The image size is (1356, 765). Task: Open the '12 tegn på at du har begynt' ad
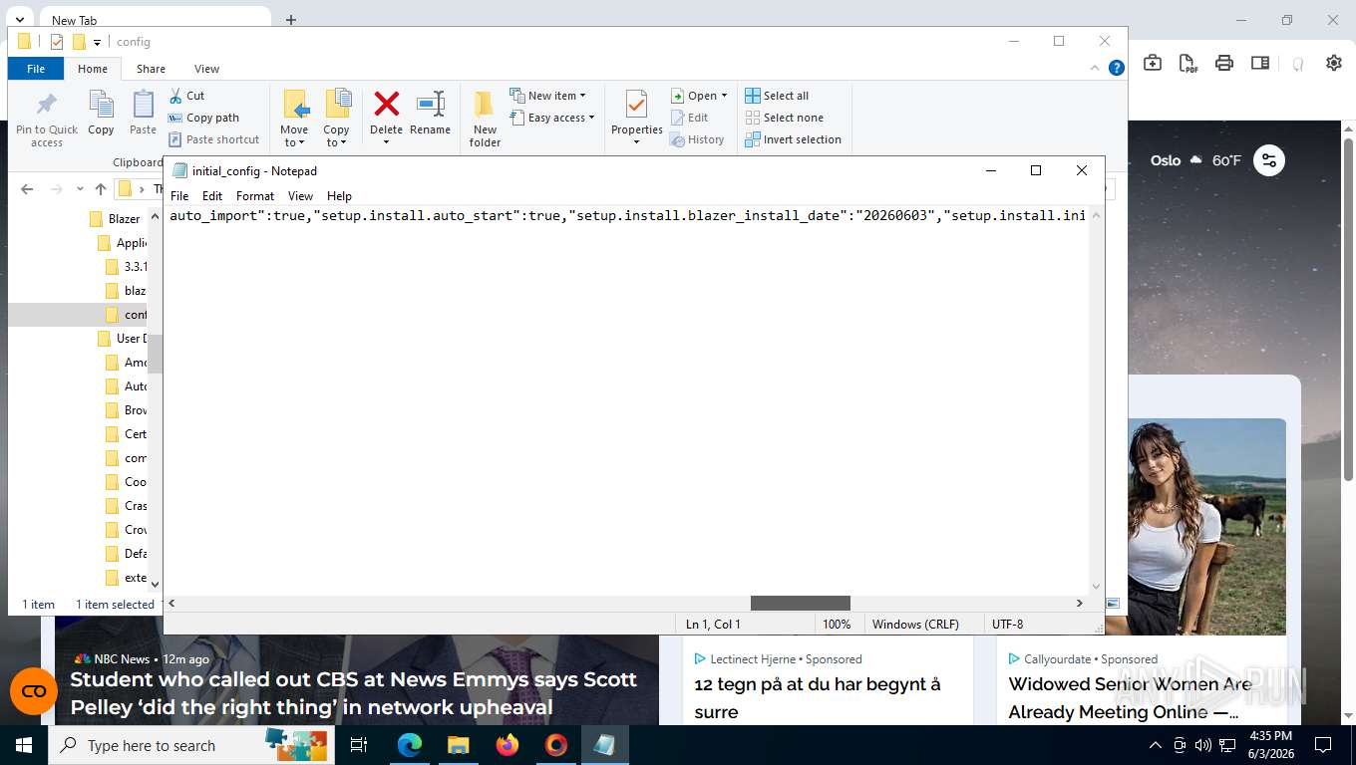click(818, 697)
